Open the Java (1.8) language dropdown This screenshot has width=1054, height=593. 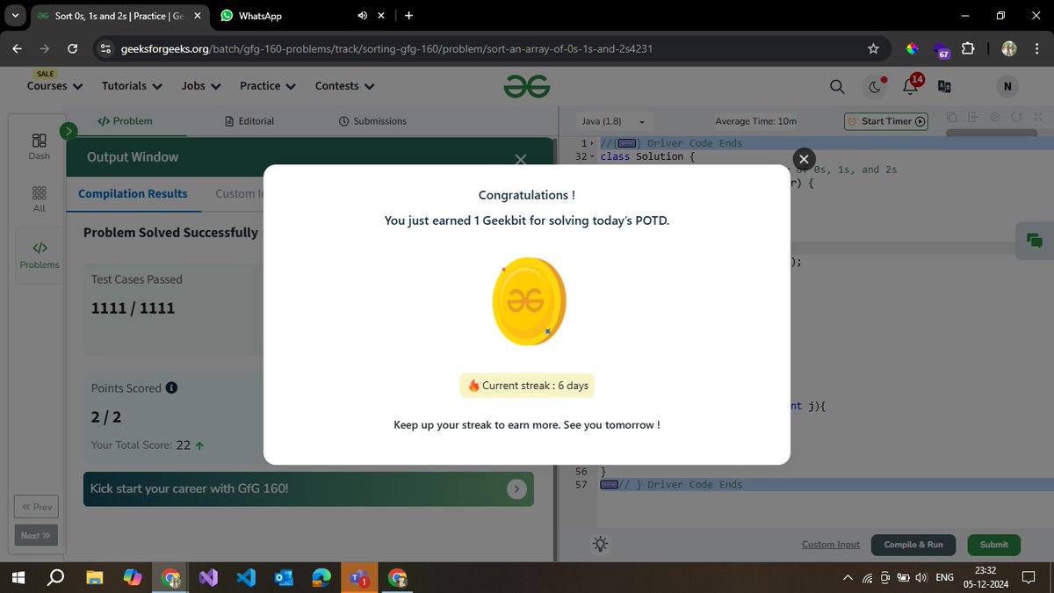(x=612, y=121)
